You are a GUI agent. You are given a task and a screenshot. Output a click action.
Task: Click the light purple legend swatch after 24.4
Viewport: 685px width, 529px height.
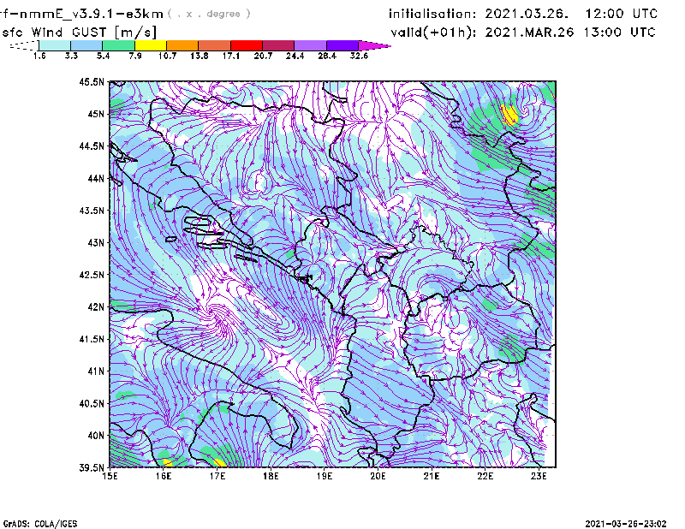tap(310, 45)
